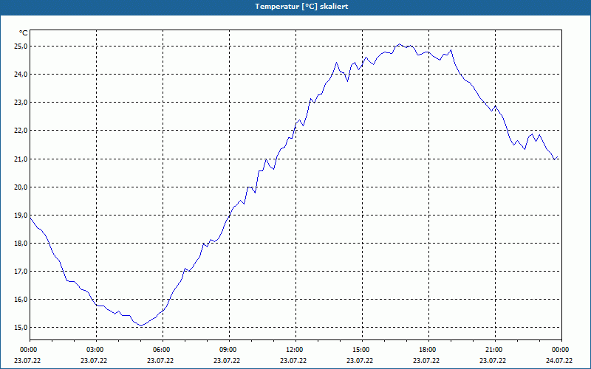The width and height of the screenshot is (591, 369).
Task: Select the 18:00 time label
Action: [x=428, y=350]
